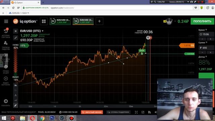Viewport: 215px width, 121px height.
Task: Toggle fullscreen mode icon
Action: 136,112
